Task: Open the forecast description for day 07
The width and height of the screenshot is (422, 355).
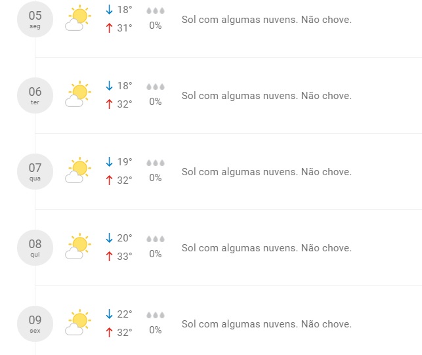Action: click(266, 172)
